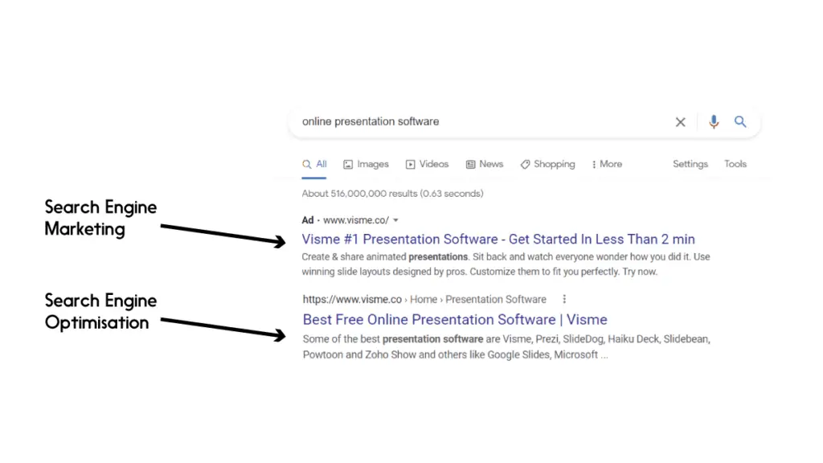Click the magnifying glass search icon

pyautogui.click(x=740, y=121)
